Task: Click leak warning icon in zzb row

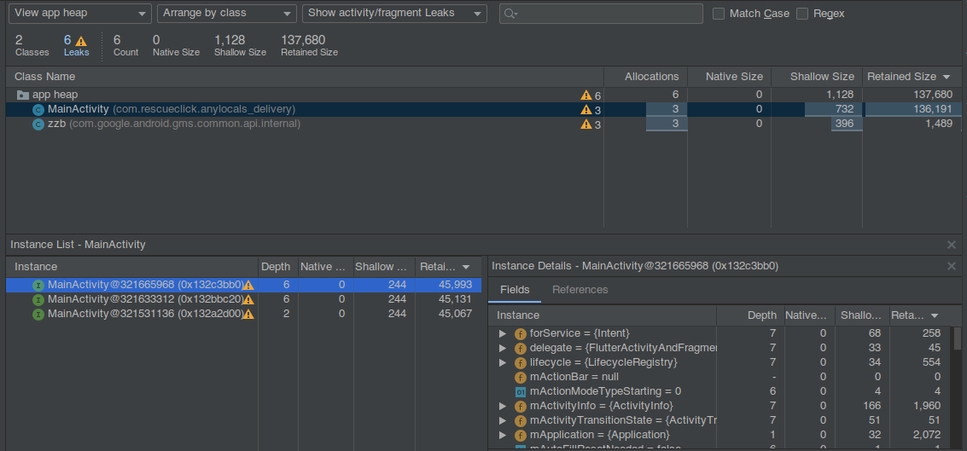Action: [x=585, y=124]
